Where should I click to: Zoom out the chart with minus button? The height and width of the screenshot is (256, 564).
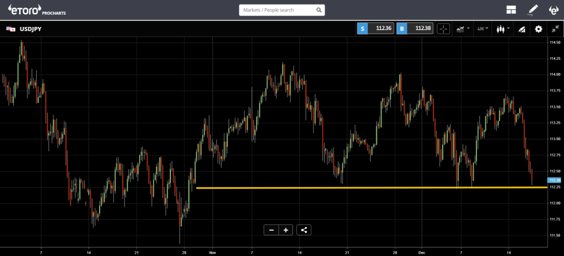coord(271,230)
